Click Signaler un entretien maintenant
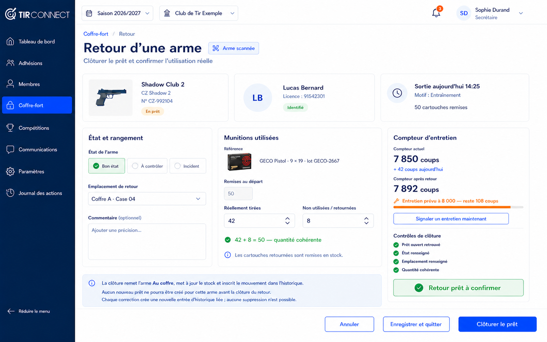The height and width of the screenshot is (342, 547). point(451,219)
